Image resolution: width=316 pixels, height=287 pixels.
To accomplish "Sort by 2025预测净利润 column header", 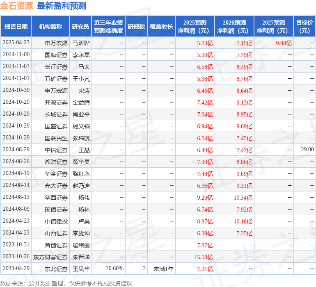I will [x=195, y=27].
